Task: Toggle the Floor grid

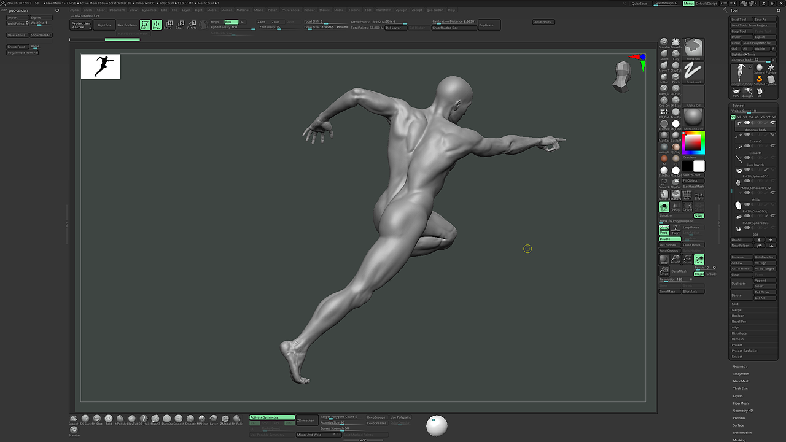Action: (675, 230)
